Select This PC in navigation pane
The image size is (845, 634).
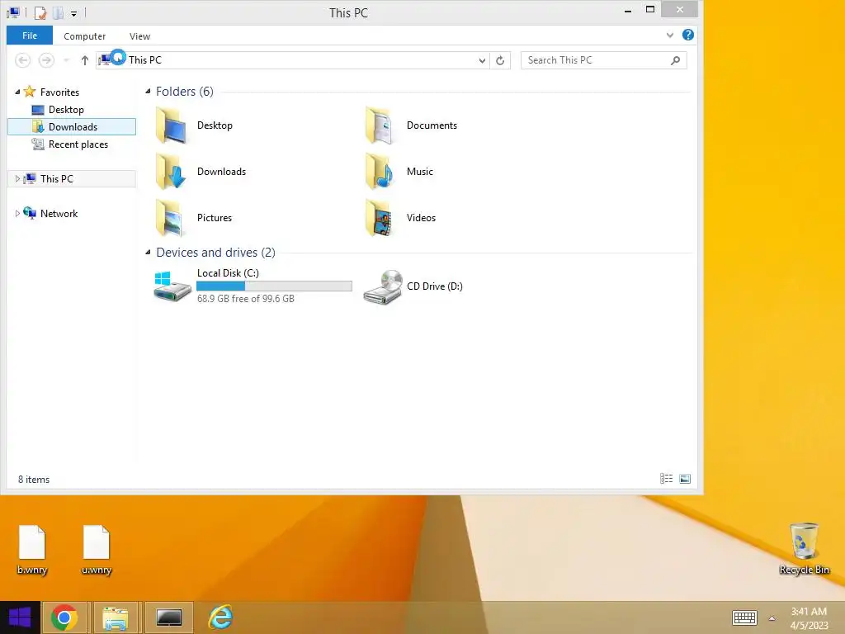coord(57,179)
